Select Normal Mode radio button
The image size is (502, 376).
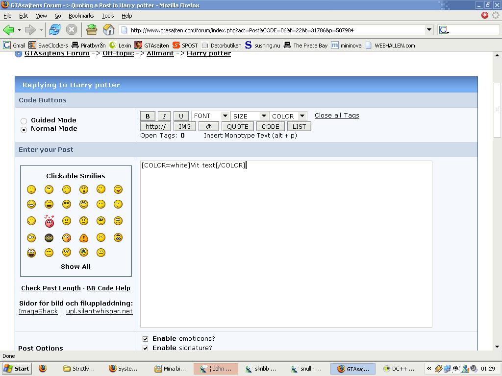24,130
